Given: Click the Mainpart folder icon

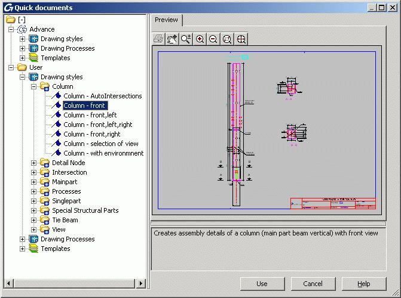Looking at the screenshot, I should click(45, 182).
